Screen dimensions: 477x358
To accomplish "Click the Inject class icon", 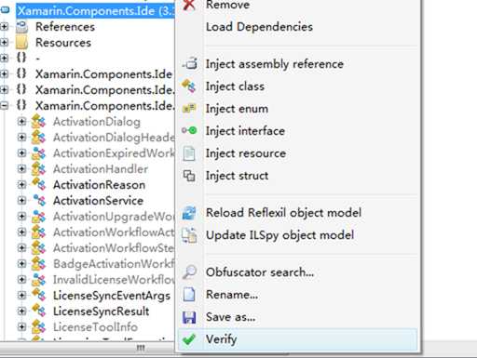I will (x=189, y=86).
